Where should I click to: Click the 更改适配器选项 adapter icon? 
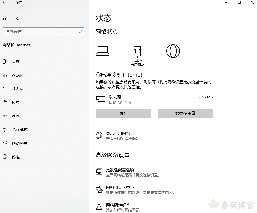99,172
